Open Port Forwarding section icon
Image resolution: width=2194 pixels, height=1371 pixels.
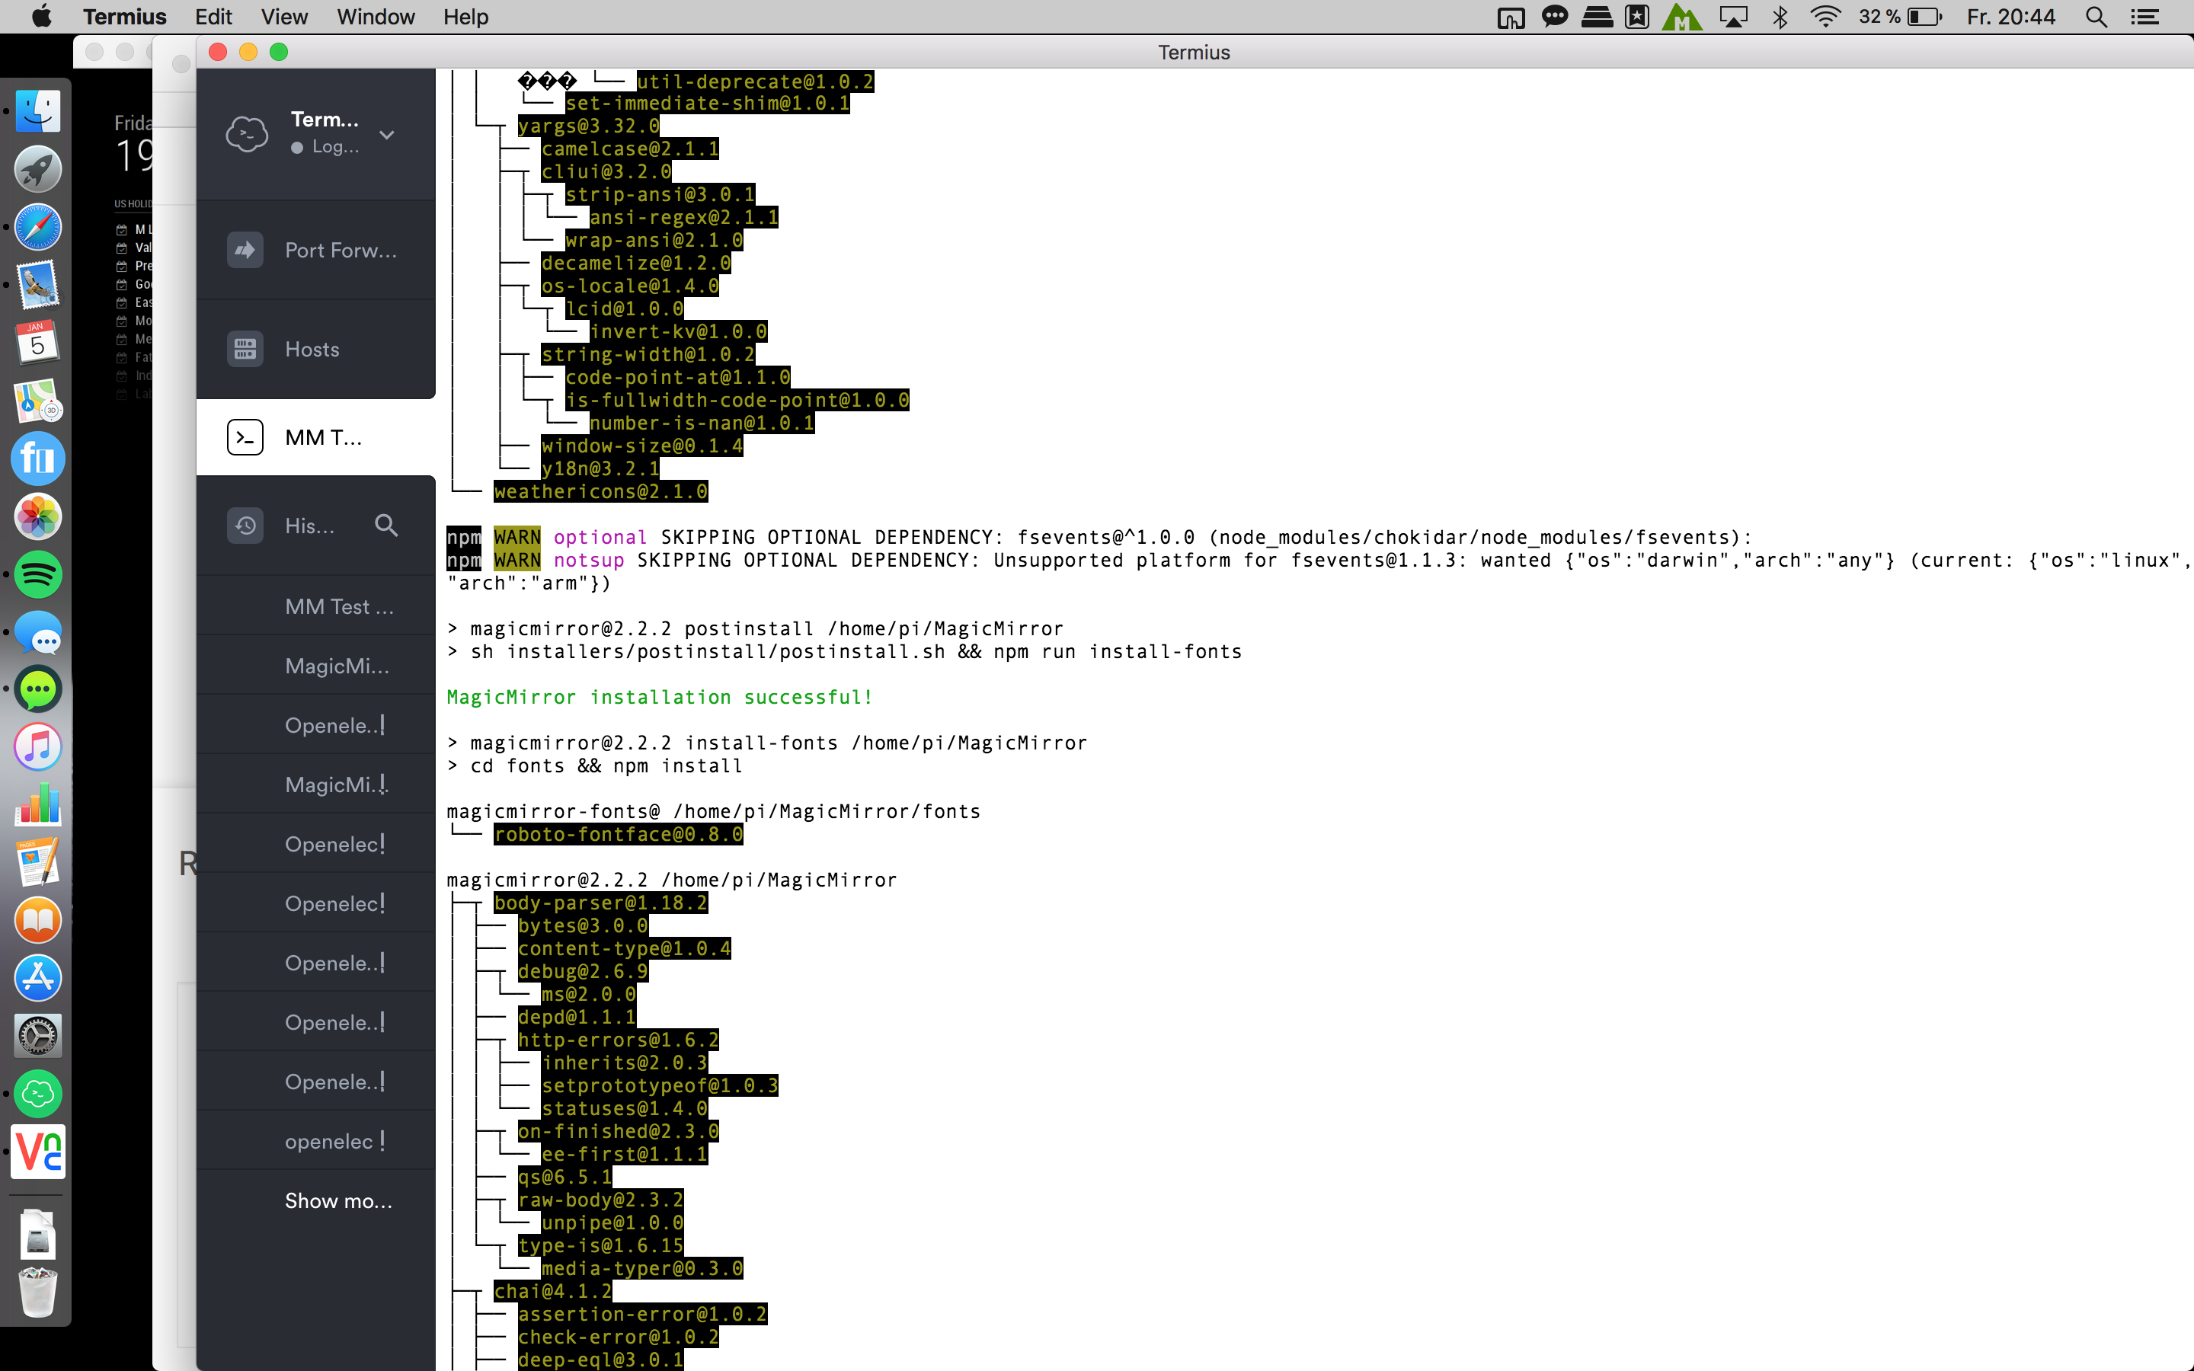point(245,251)
